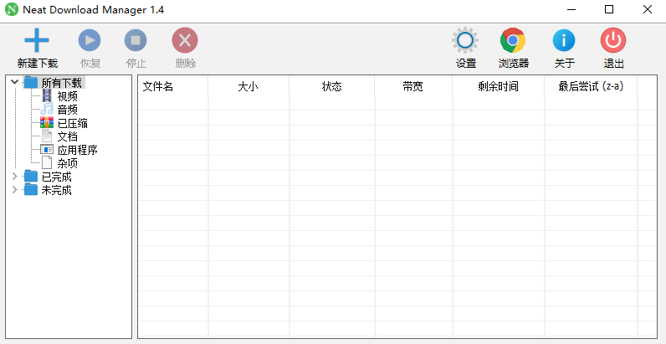666x344 pixels.
Task: Click the 最后尝试 (z-a) column header
Action: tap(590, 86)
